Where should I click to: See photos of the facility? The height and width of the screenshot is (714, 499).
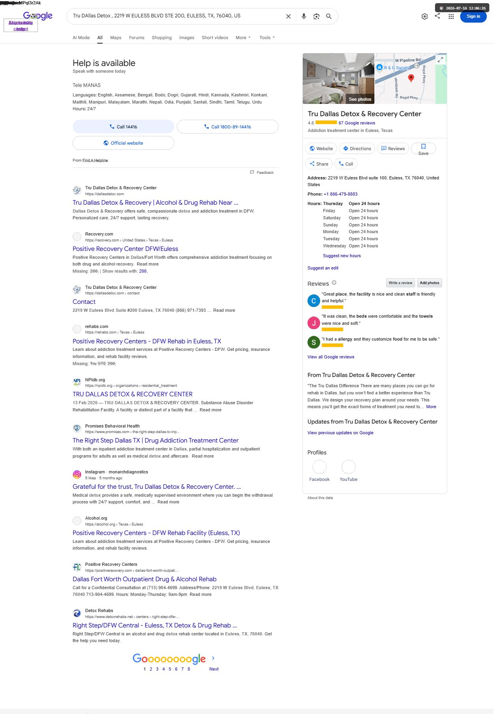point(360,100)
